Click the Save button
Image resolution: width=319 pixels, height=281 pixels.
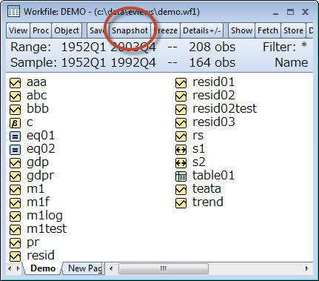click(97, 30)
